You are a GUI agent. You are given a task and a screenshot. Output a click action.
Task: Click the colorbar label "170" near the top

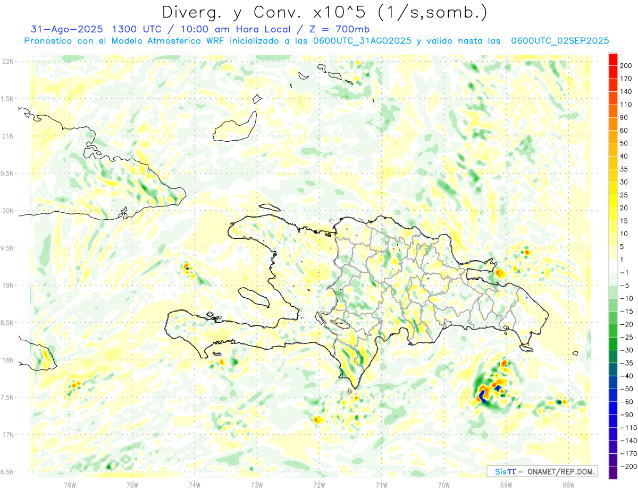click(x=626, y=79)
